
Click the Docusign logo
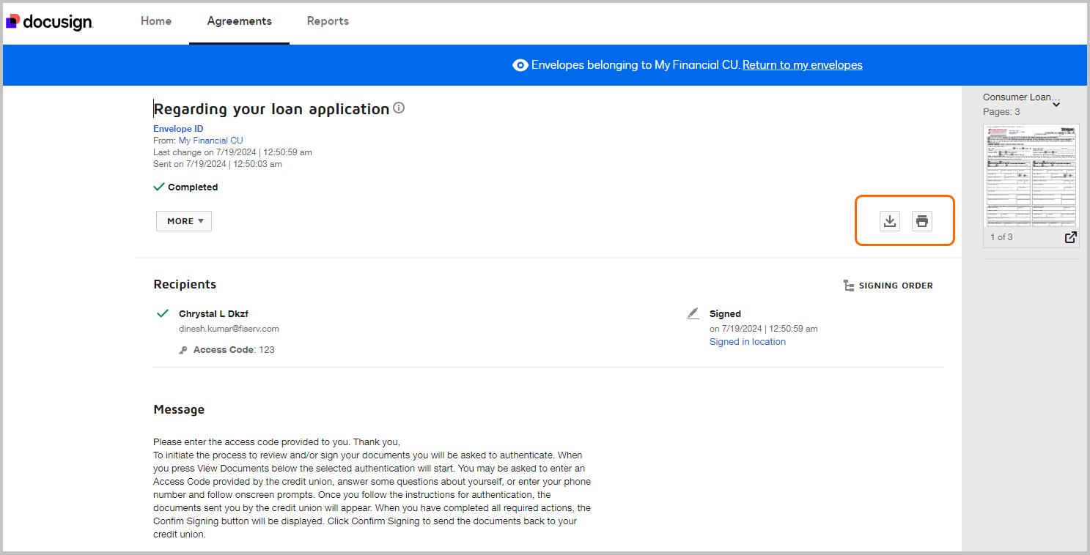point(49,22)
